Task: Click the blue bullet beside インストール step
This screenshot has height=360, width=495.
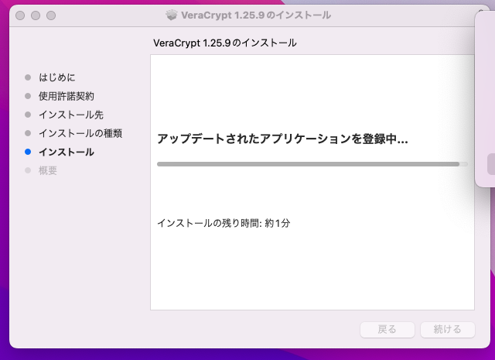Action: click(x=29, y=152)
